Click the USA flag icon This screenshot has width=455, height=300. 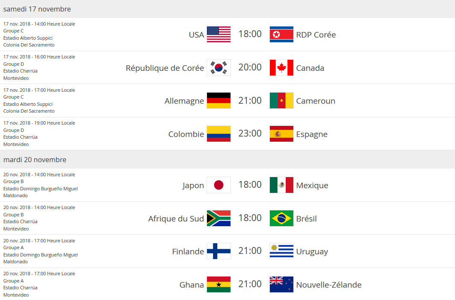point(219,35)
